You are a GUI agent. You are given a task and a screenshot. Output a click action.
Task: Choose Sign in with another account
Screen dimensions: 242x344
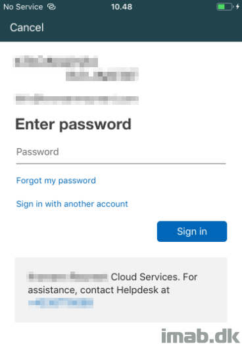72,204
